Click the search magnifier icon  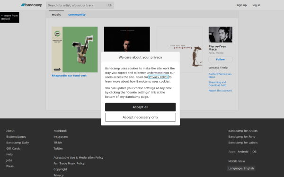[x=110, y=5]
